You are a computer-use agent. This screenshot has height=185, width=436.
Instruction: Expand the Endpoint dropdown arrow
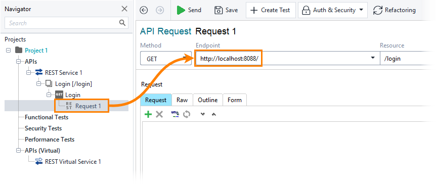pos(373,58)
